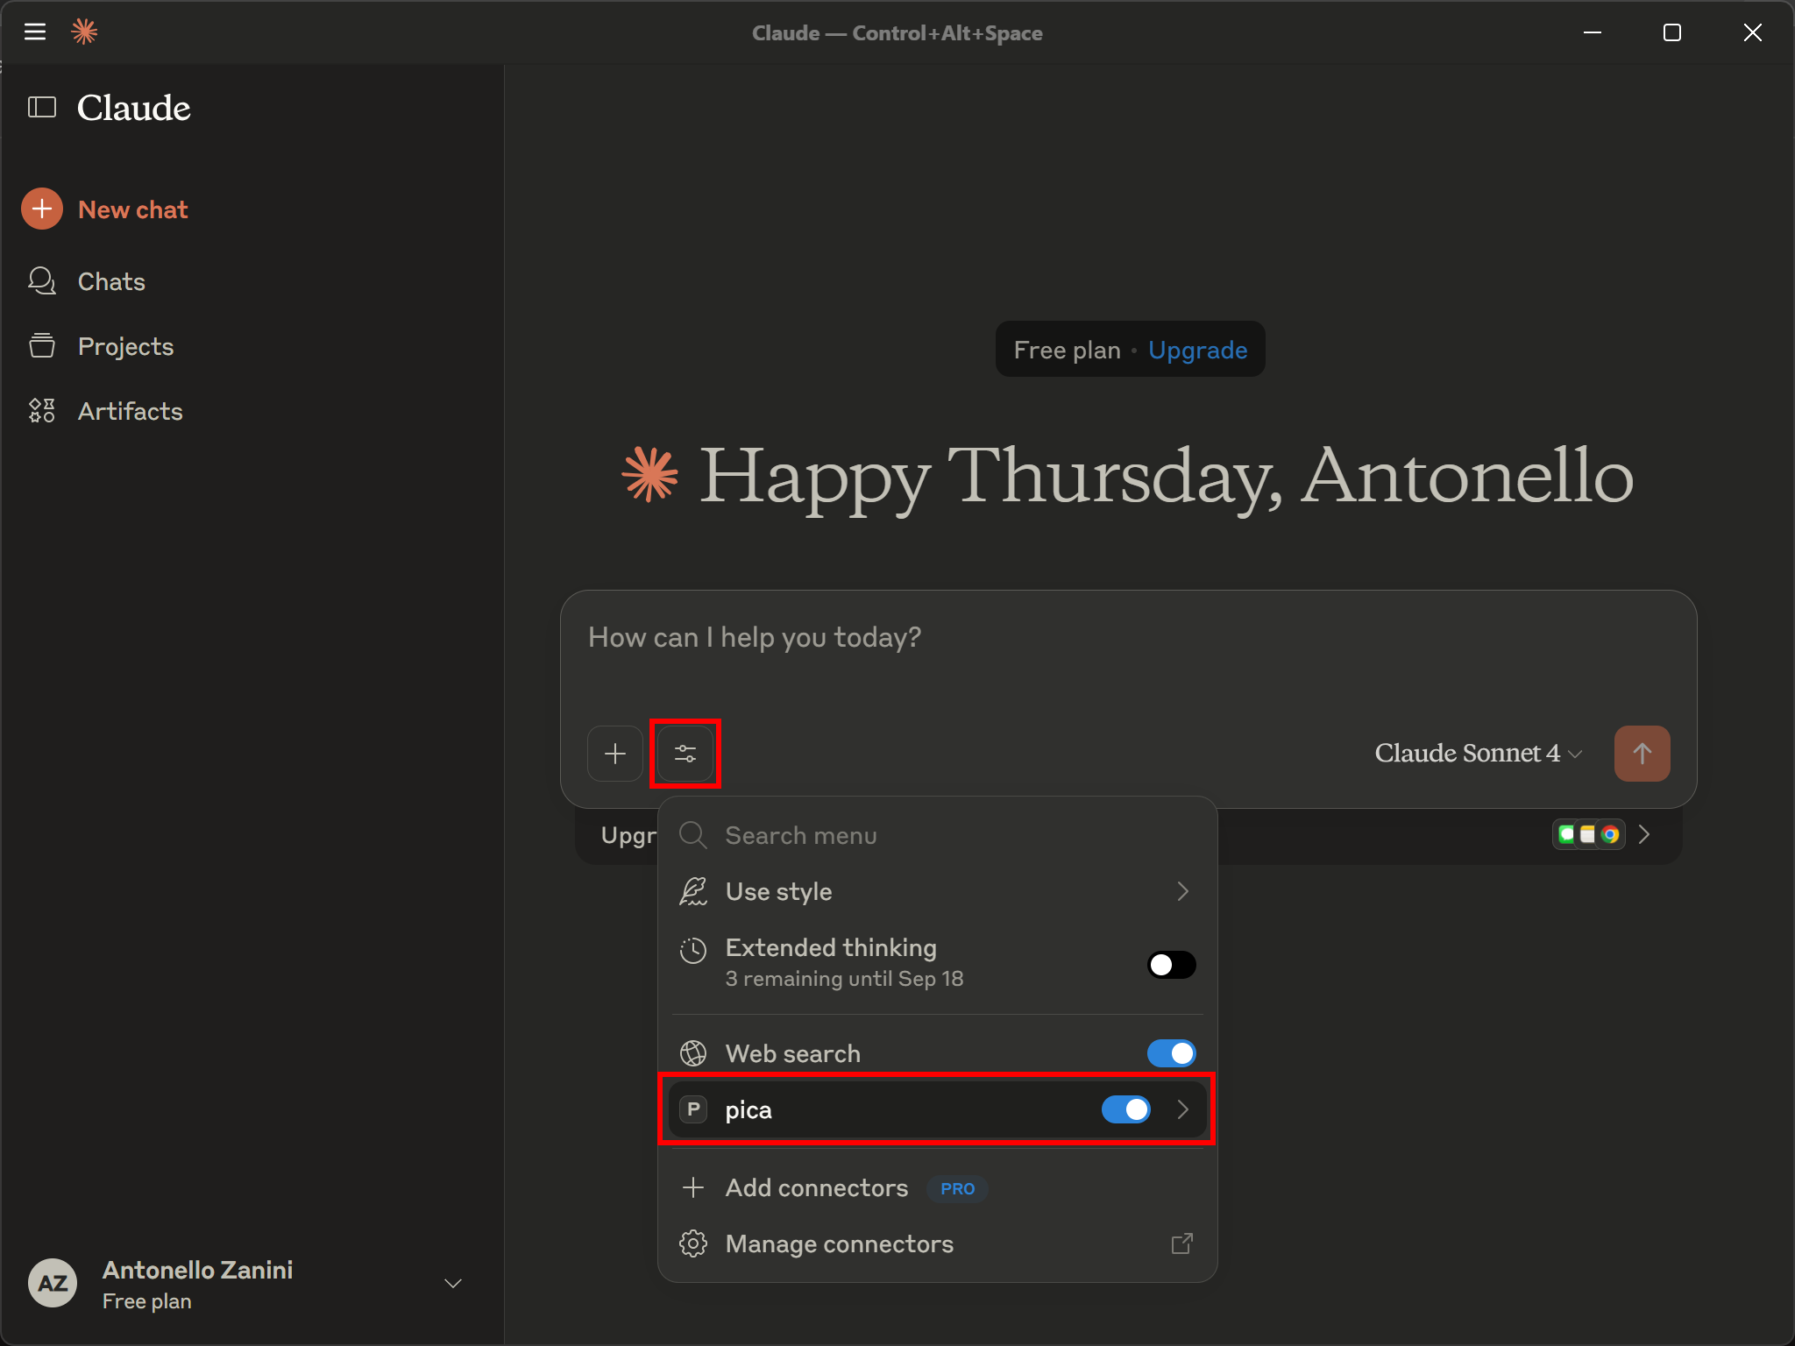Screen dimensions: 1795x1346
Task: Open attachments with the plus icon in composer
Action: tap(614, 754)
